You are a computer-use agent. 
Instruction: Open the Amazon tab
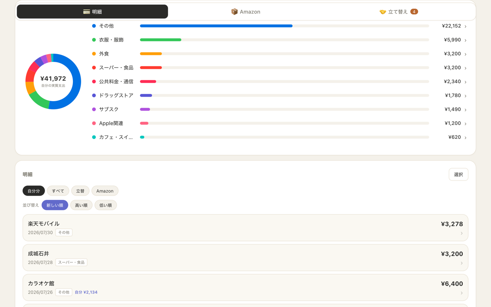click(x=245, y=11)
